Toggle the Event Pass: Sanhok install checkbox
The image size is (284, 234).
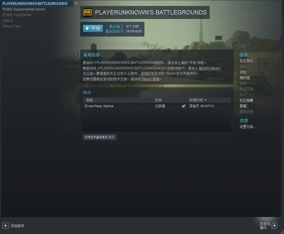184,106
